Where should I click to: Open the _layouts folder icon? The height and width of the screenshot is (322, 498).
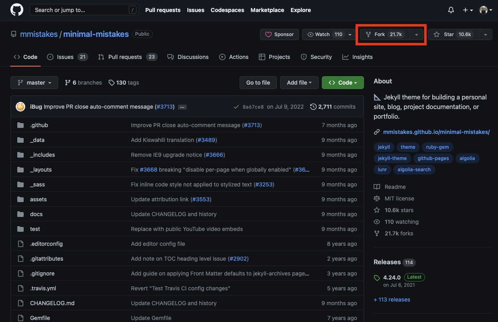tap(20, 170)
